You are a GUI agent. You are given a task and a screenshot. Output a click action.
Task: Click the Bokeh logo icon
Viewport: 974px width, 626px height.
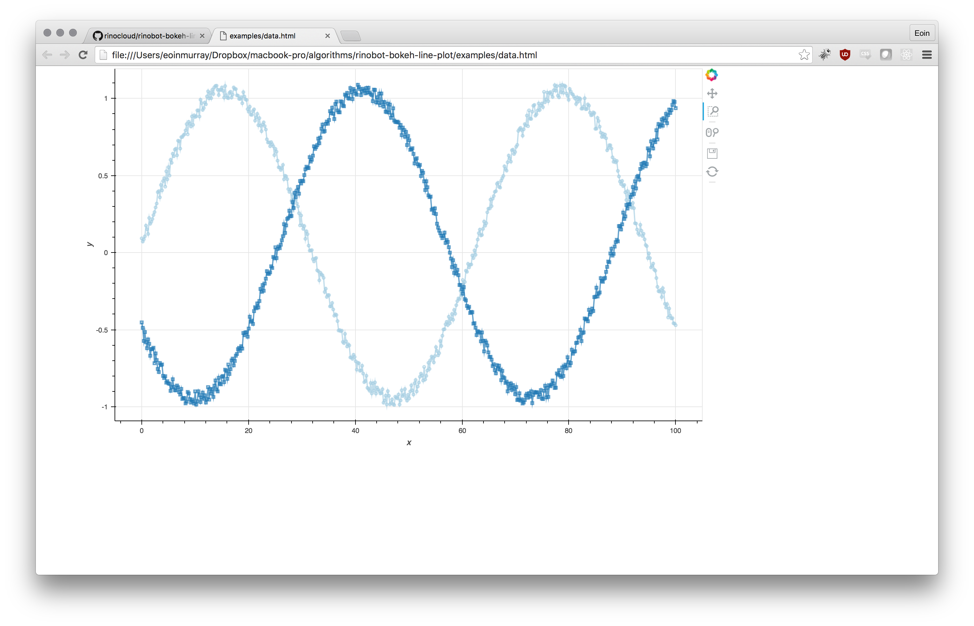tap(712, 75)
